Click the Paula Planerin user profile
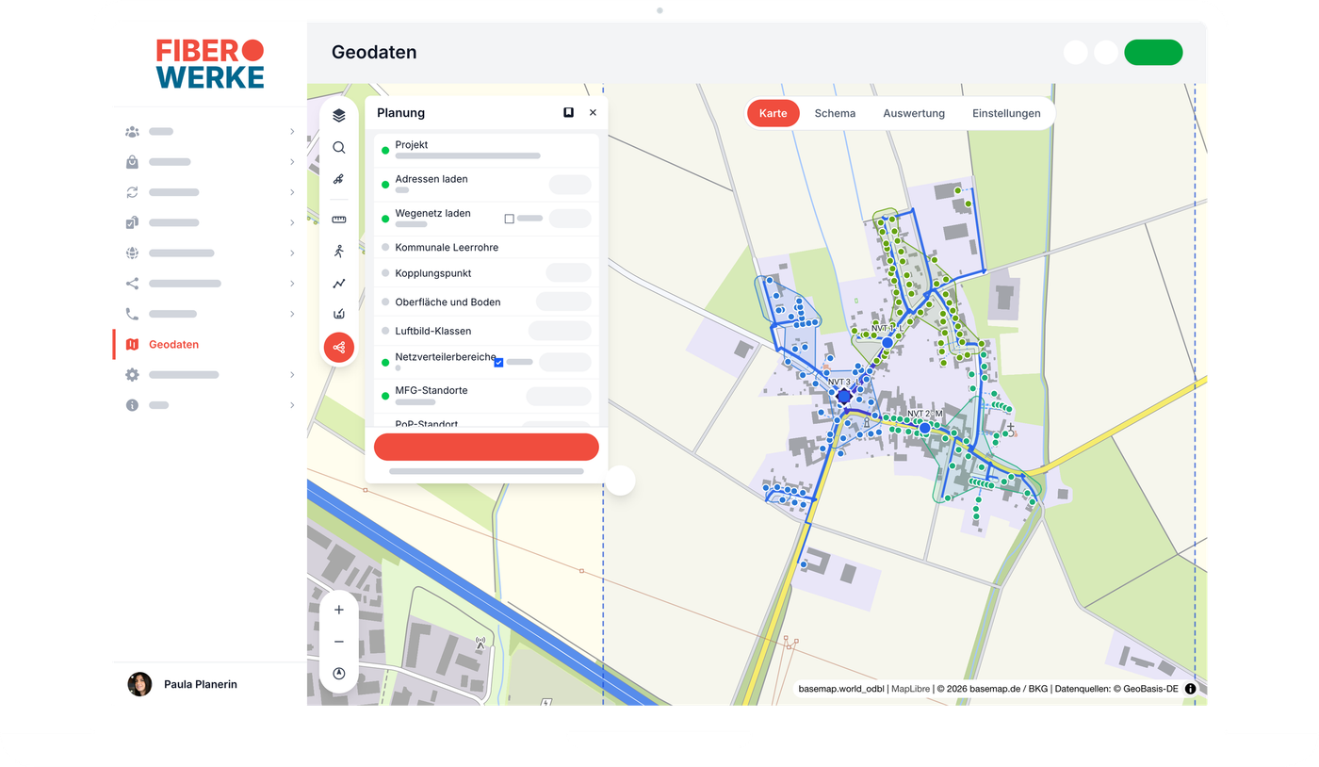1319x767 pixels. point(183,684)
